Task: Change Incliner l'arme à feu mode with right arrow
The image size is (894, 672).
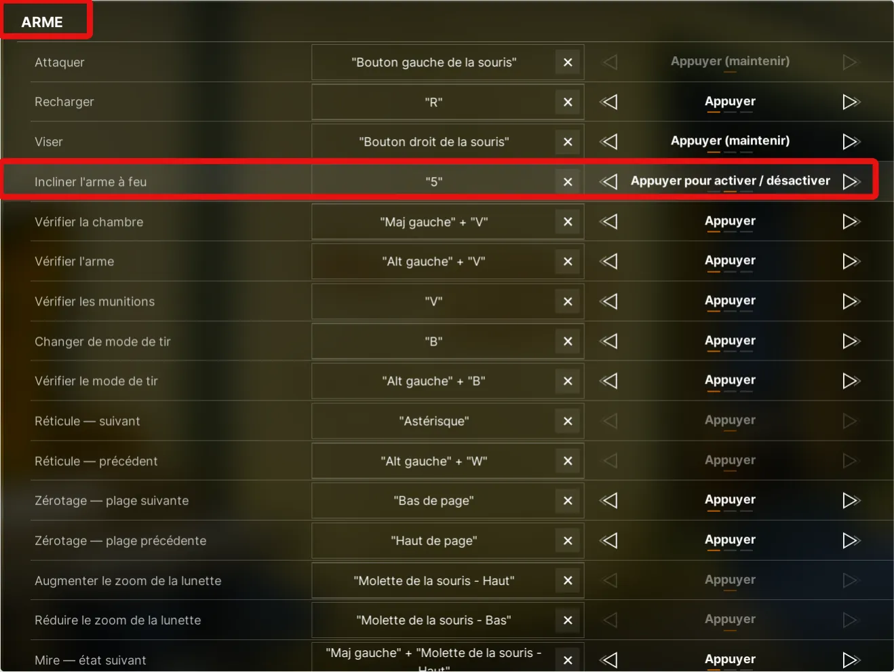Action: tap(851, 181)
